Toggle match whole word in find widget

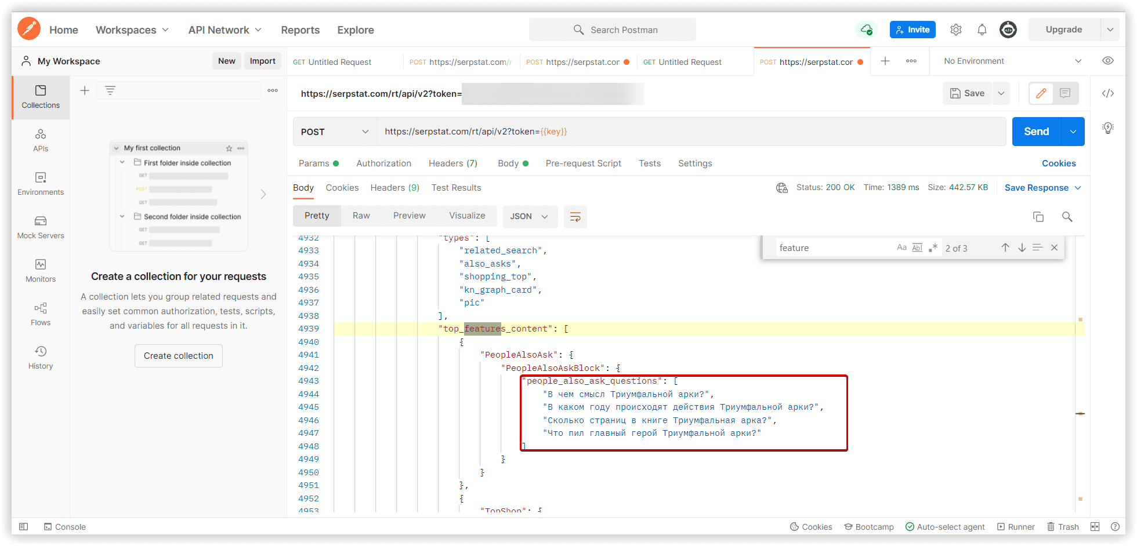917,247
